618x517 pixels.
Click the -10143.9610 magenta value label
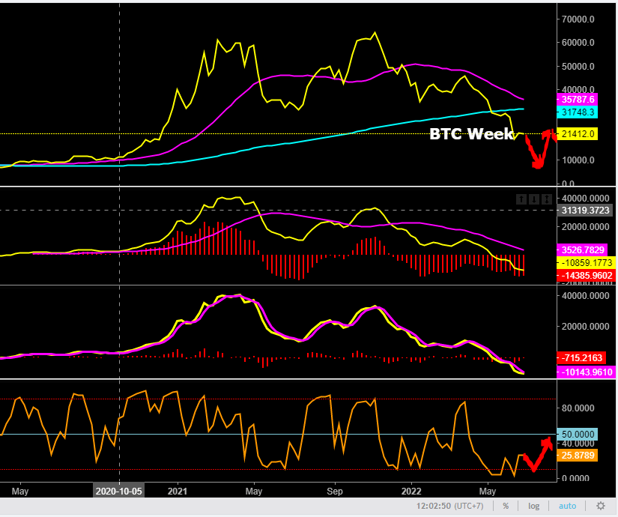tap(586, 372)
